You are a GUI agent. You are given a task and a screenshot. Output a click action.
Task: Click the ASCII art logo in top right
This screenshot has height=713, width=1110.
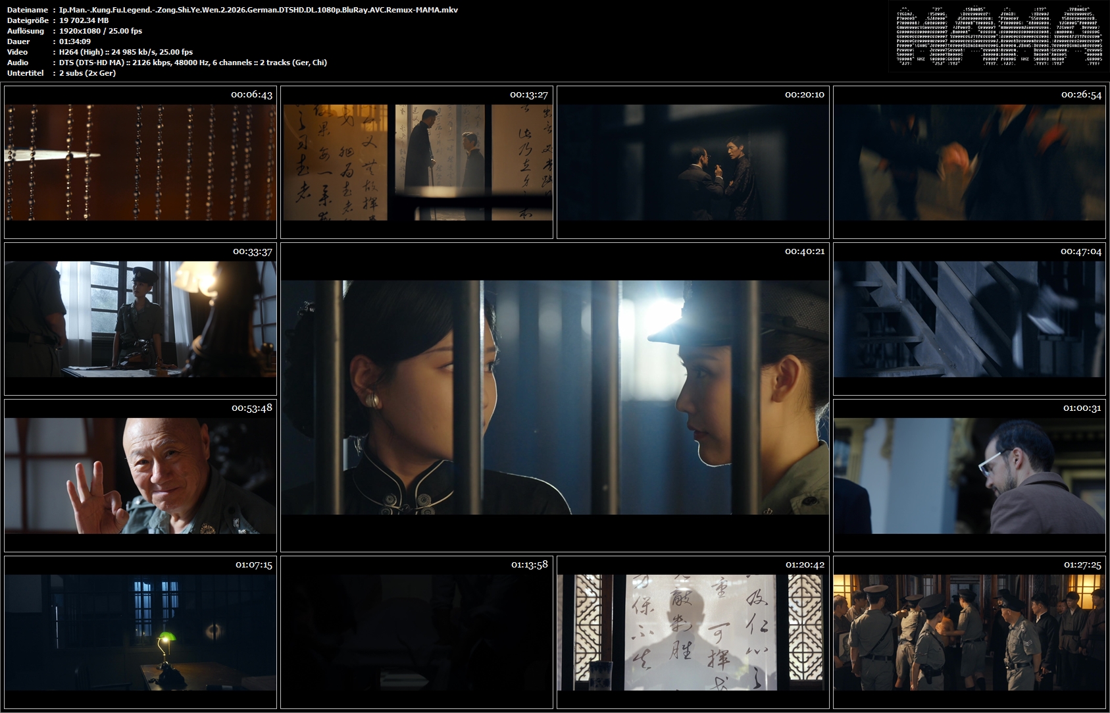pyautogui.click(x=999, y=36)
